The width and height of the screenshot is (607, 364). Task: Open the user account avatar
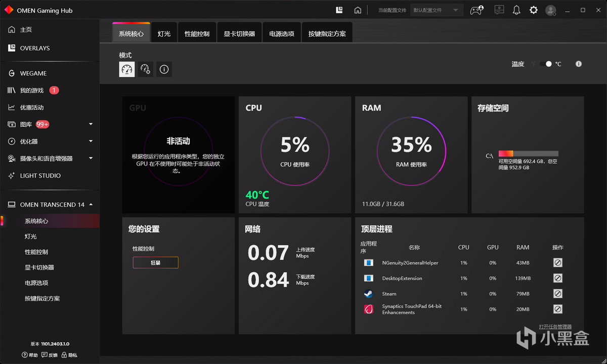(x=551, y=10)
